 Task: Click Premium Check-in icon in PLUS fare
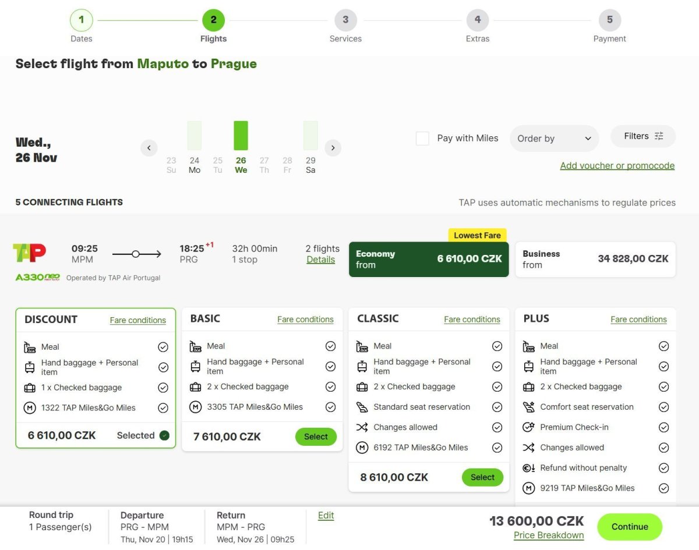pos(529,427)
